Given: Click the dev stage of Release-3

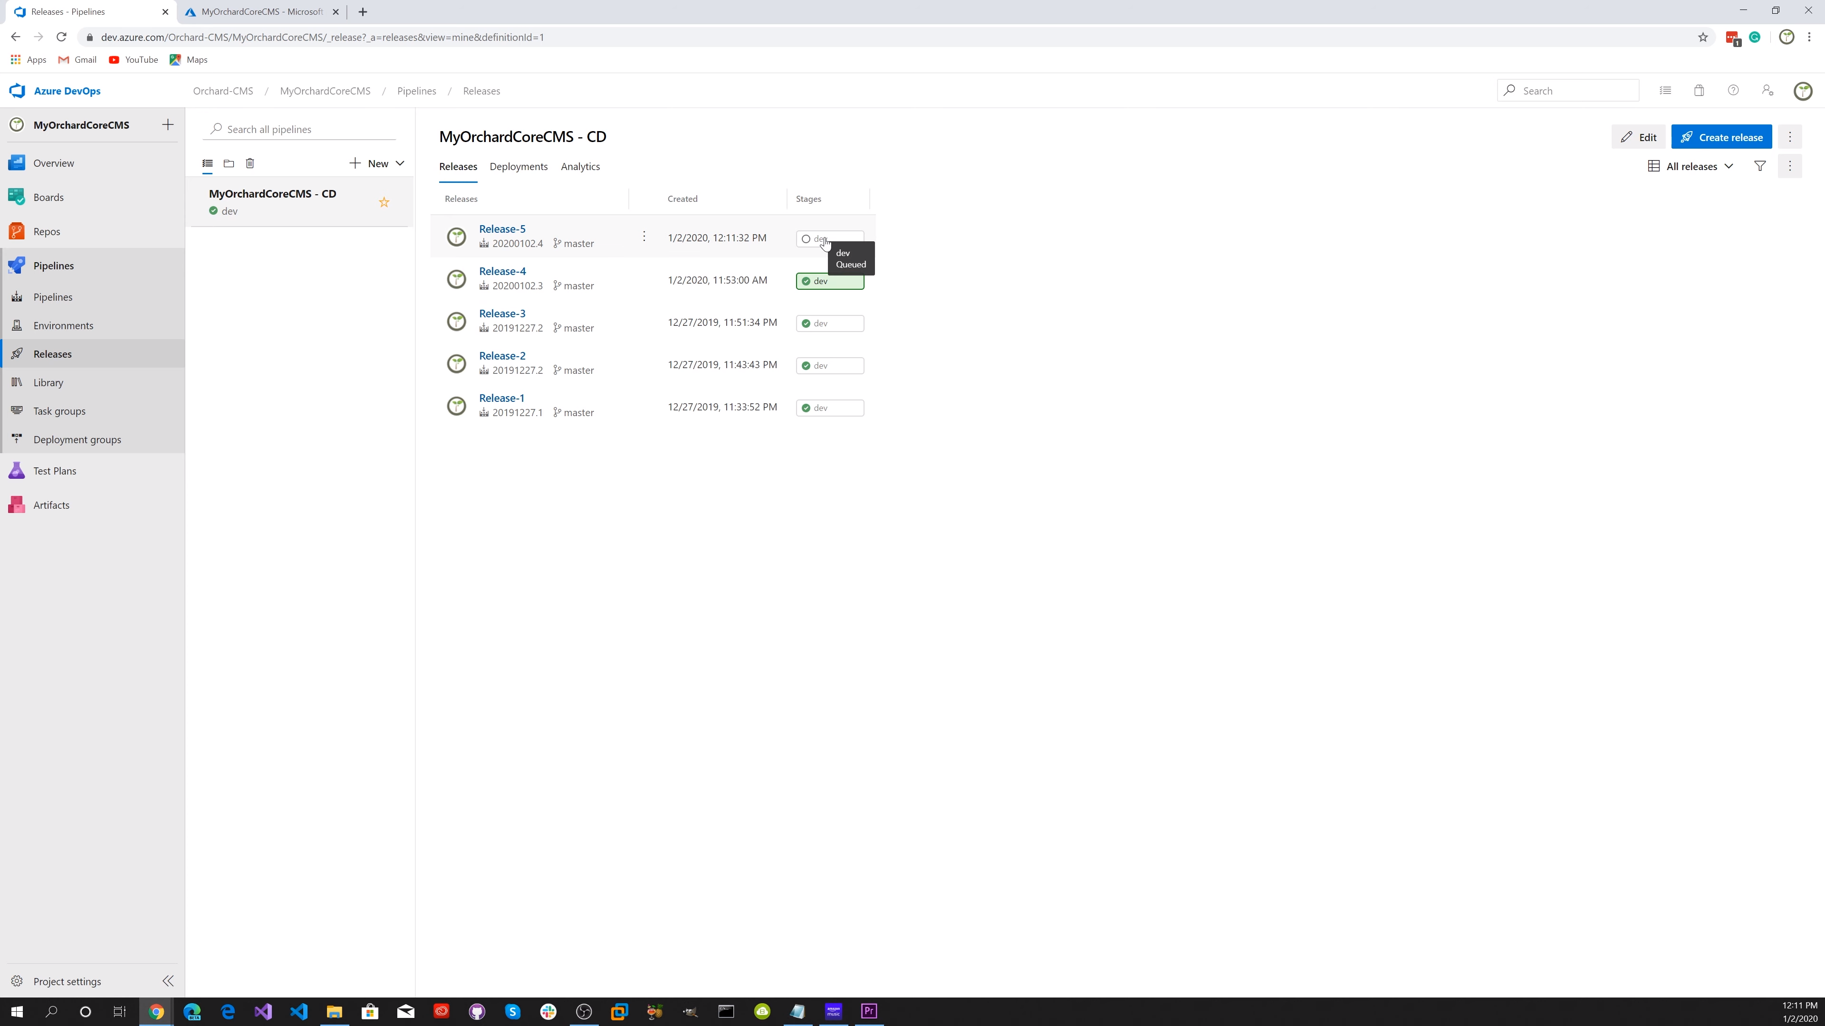Looking at the screenshot, I should (830, 323).
